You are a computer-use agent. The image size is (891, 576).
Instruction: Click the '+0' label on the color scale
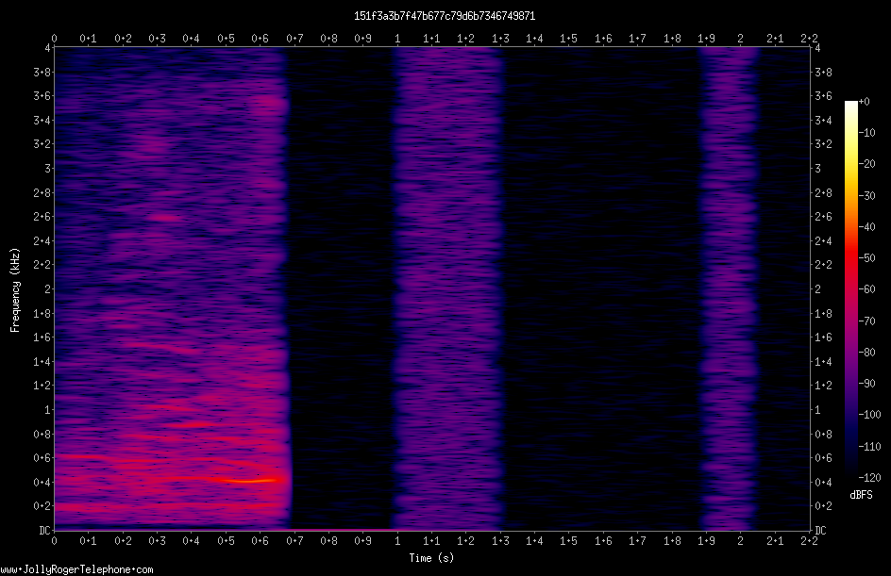865,102
